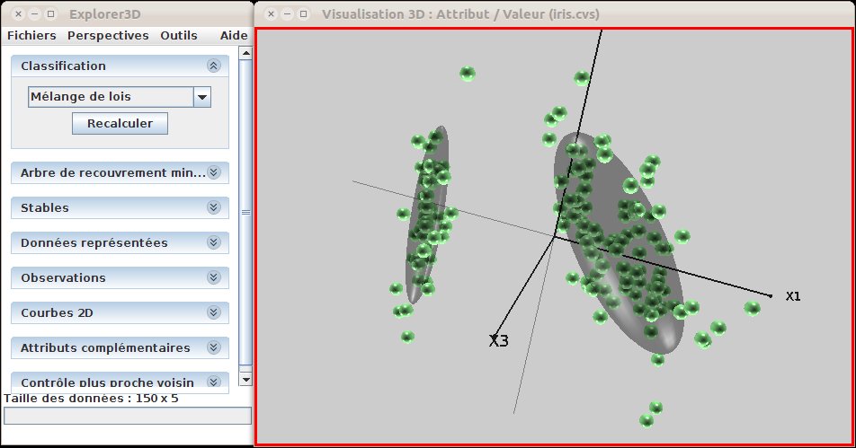
Task: Expand the Stables panel
Action: 213,207
